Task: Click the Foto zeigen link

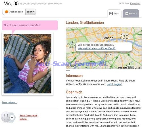Action: [10, 102]
